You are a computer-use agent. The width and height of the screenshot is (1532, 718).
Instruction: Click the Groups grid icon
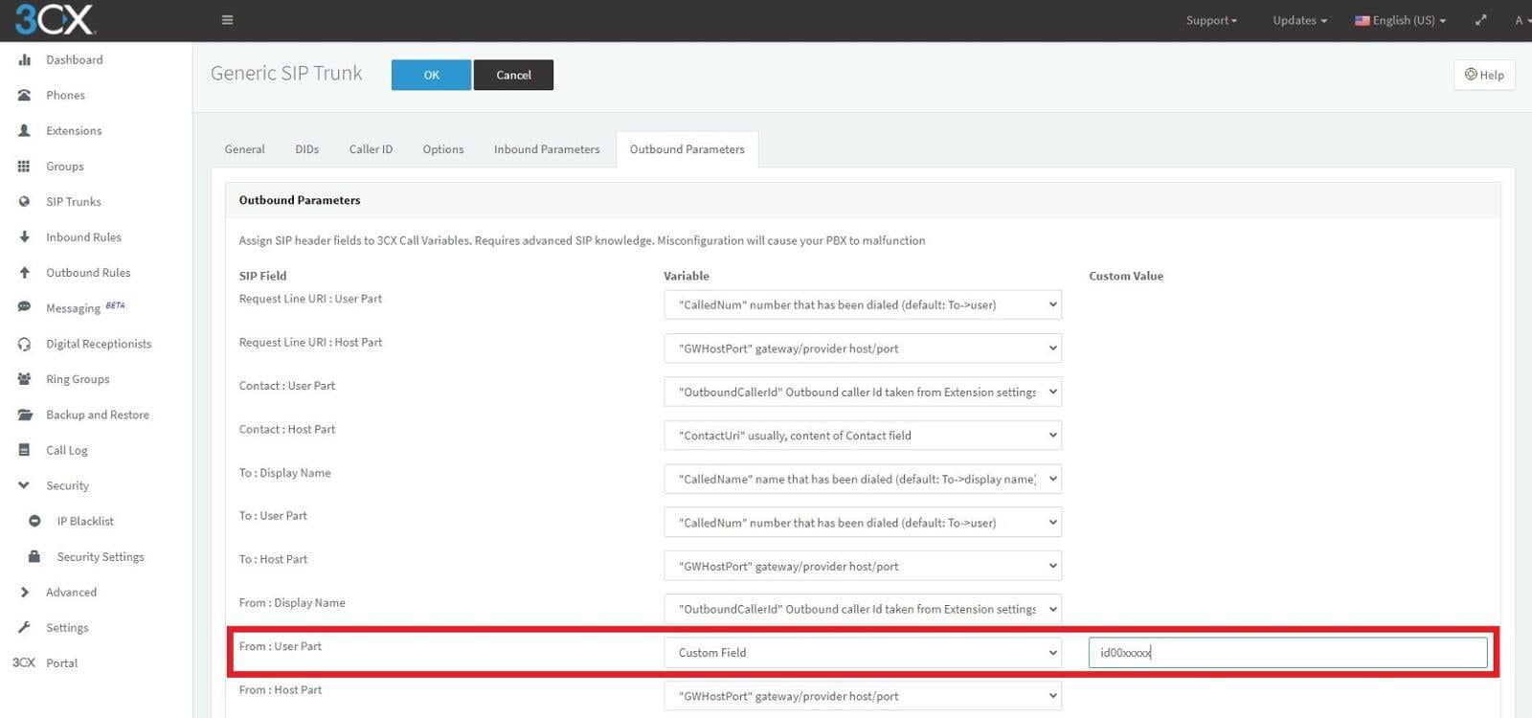[24, 166]
